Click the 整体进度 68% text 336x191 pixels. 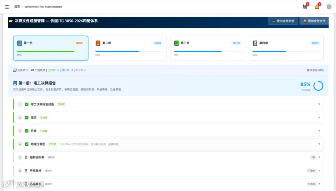click(x=315, y=70)
